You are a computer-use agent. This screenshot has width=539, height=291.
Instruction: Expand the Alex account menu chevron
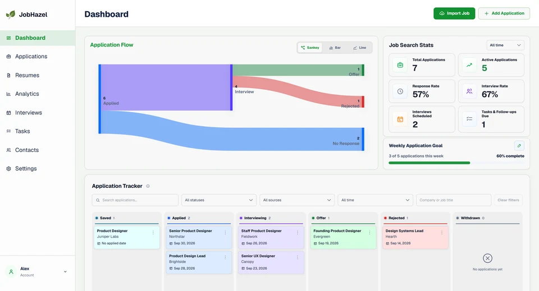(x=65, y=272)
